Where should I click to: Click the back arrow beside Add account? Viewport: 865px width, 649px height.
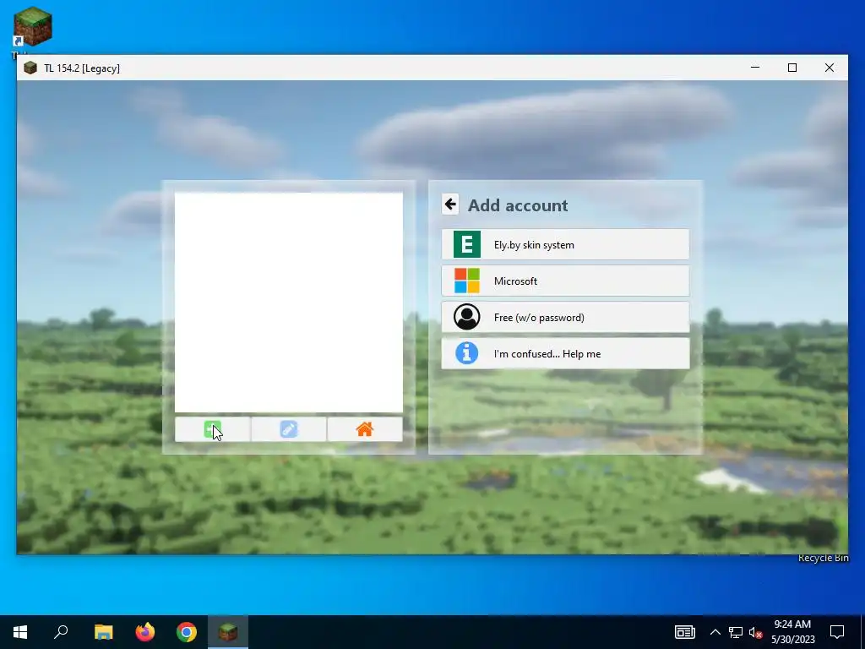click(x=450, y=205)
